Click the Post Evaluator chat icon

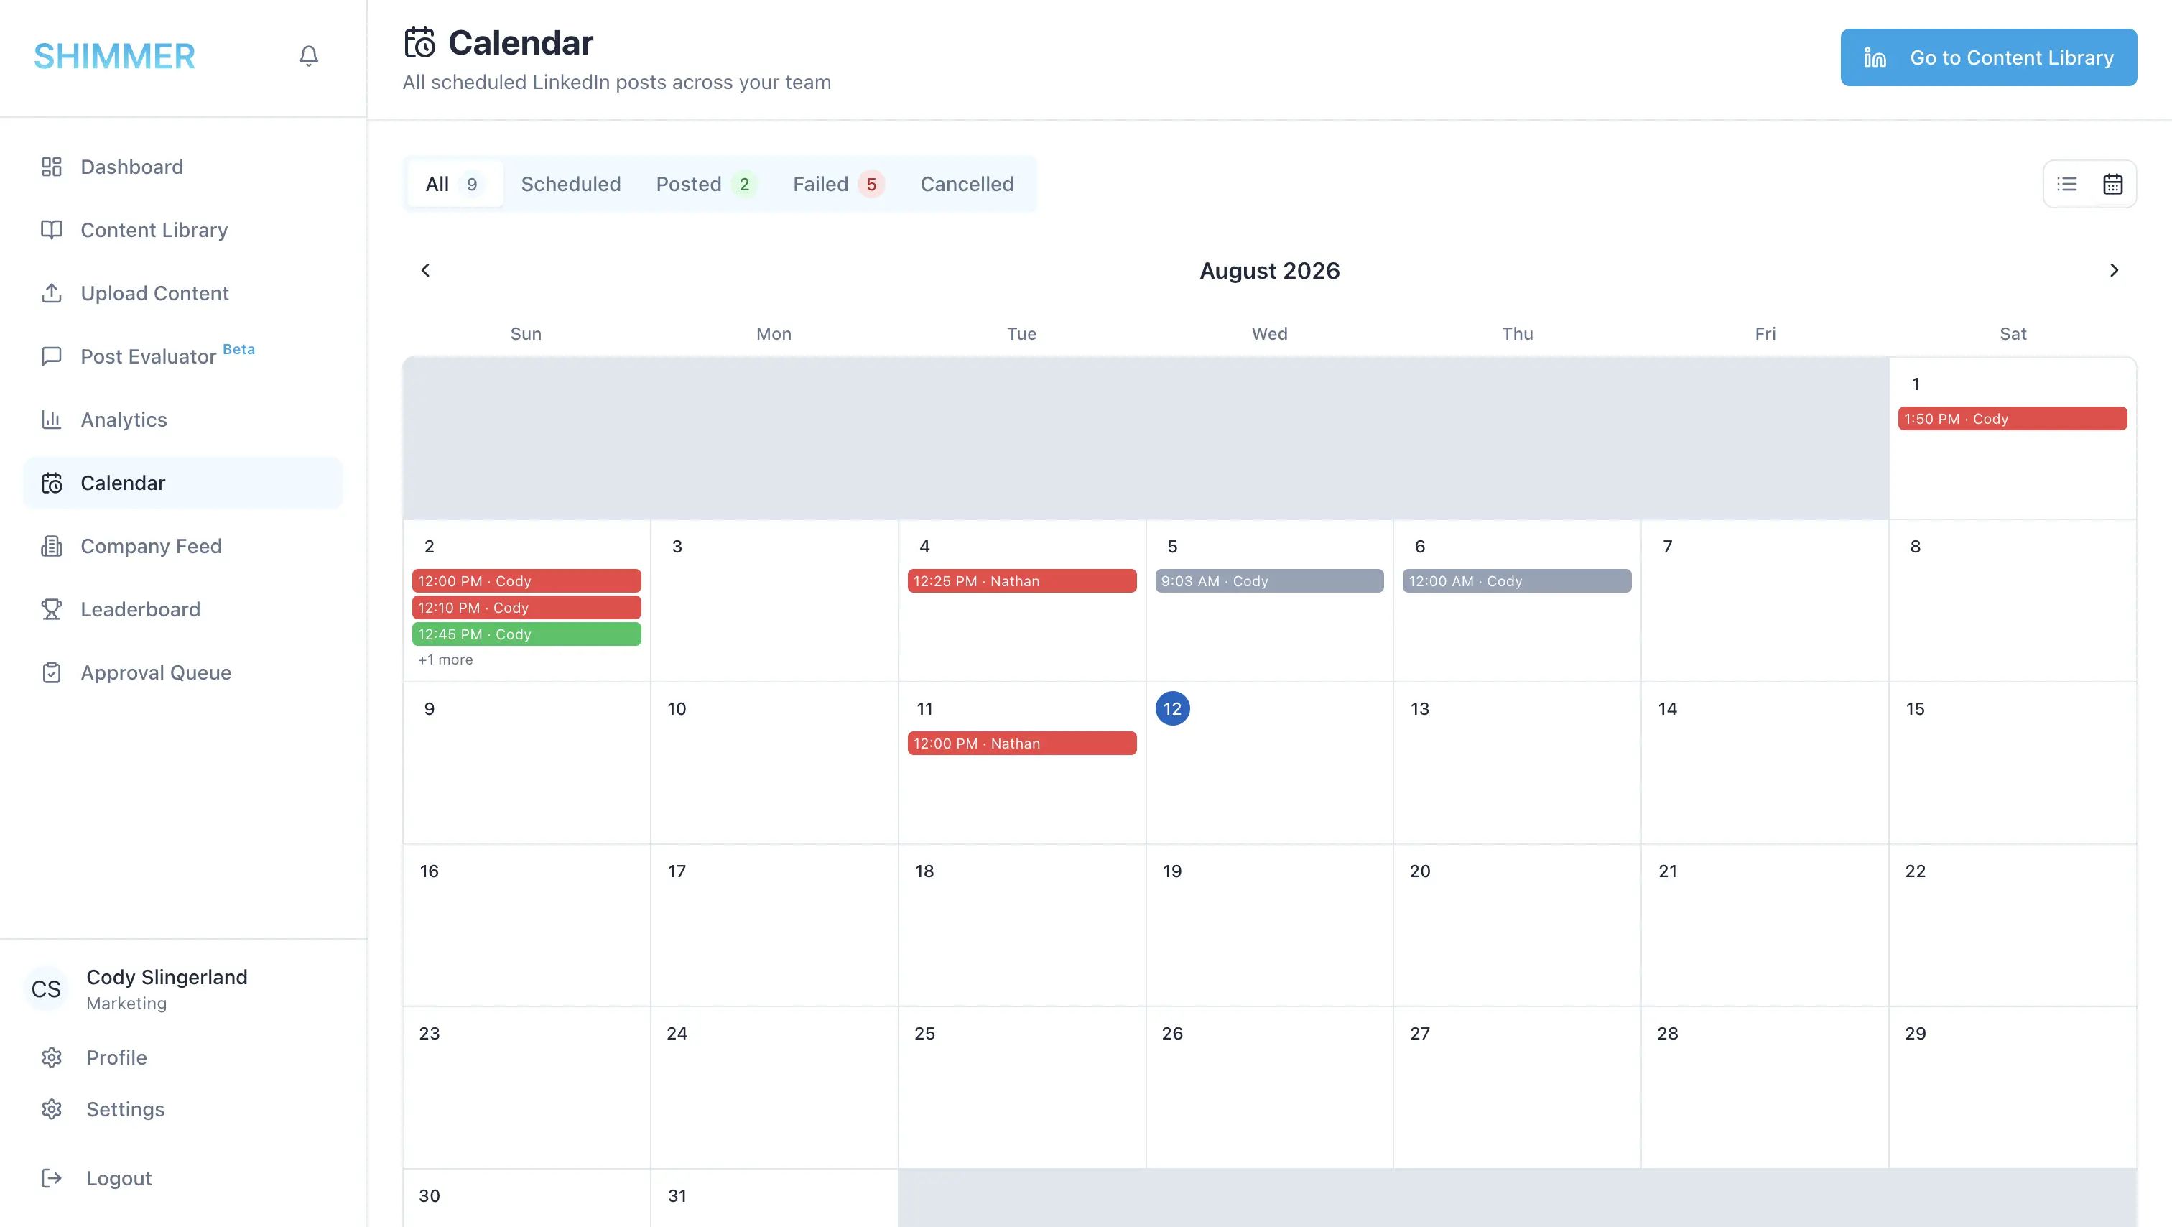[52, 357]
